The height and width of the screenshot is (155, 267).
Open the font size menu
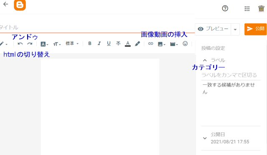(x=57, y=44)
